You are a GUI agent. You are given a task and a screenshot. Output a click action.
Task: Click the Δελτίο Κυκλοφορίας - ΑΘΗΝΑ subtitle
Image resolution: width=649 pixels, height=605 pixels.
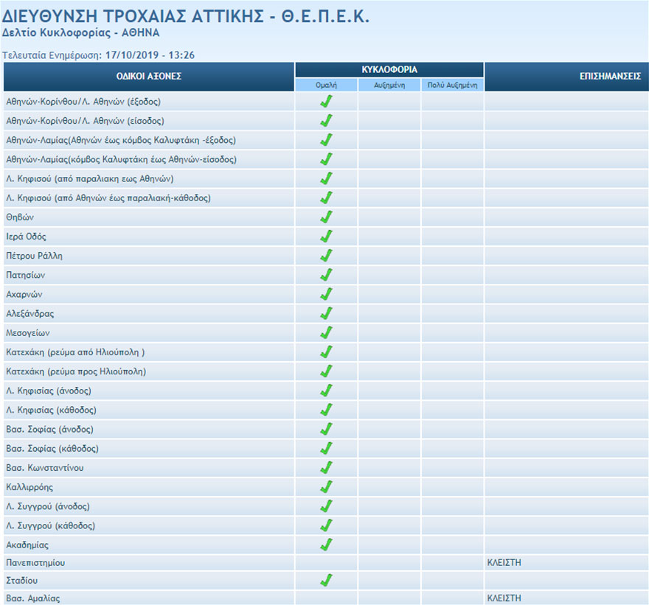[81, 33]
